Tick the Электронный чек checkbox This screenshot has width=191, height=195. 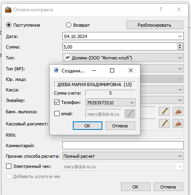pos(8,166)
